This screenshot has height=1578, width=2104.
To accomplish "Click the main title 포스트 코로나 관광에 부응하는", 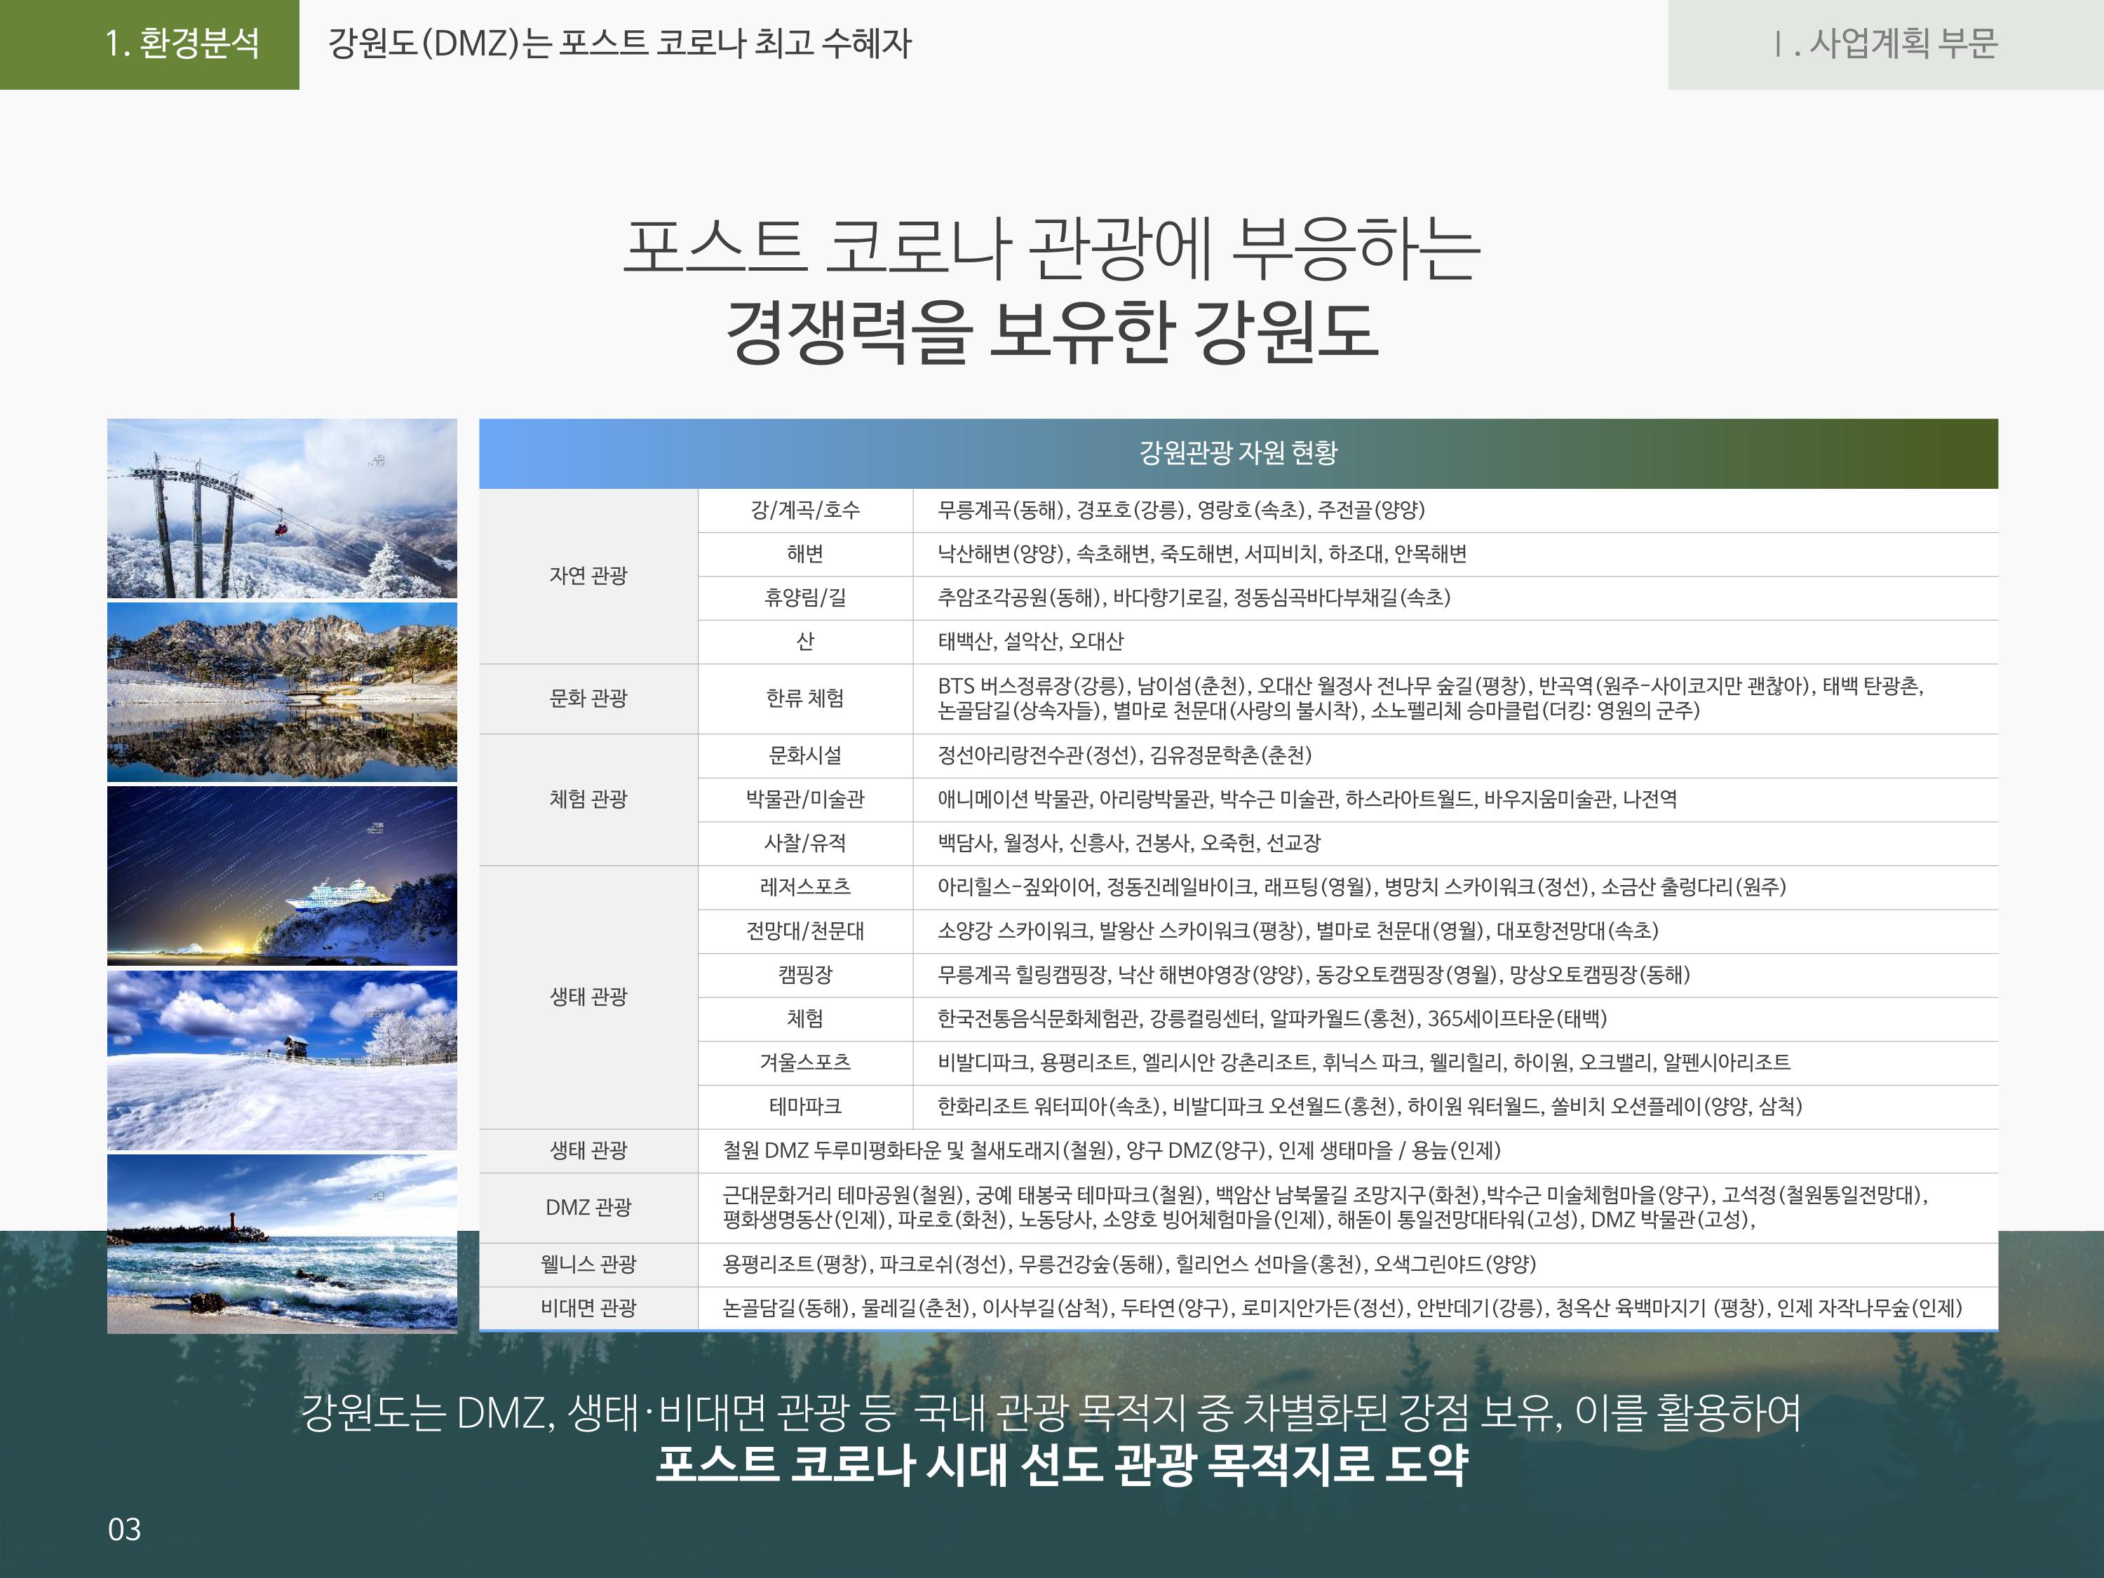I will [1051, 249].
